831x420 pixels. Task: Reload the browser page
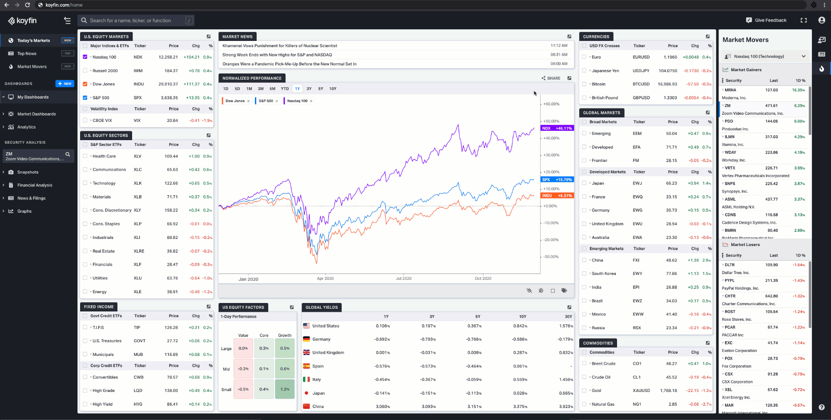pos(28,5)
